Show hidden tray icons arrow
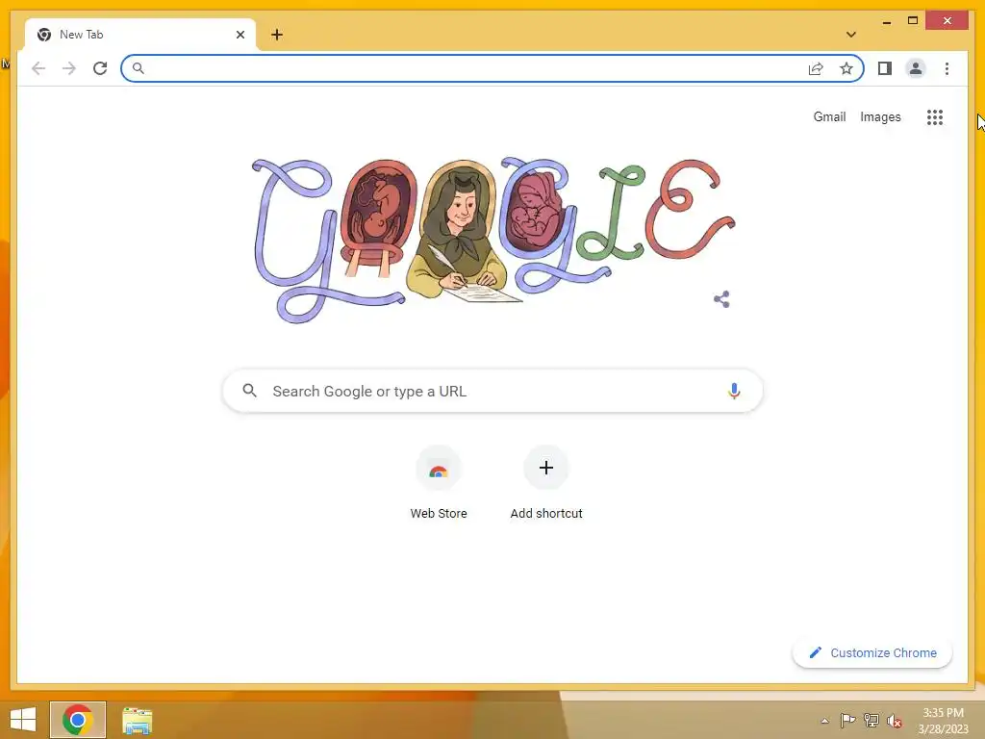The image size is (985, 739). 824,721
